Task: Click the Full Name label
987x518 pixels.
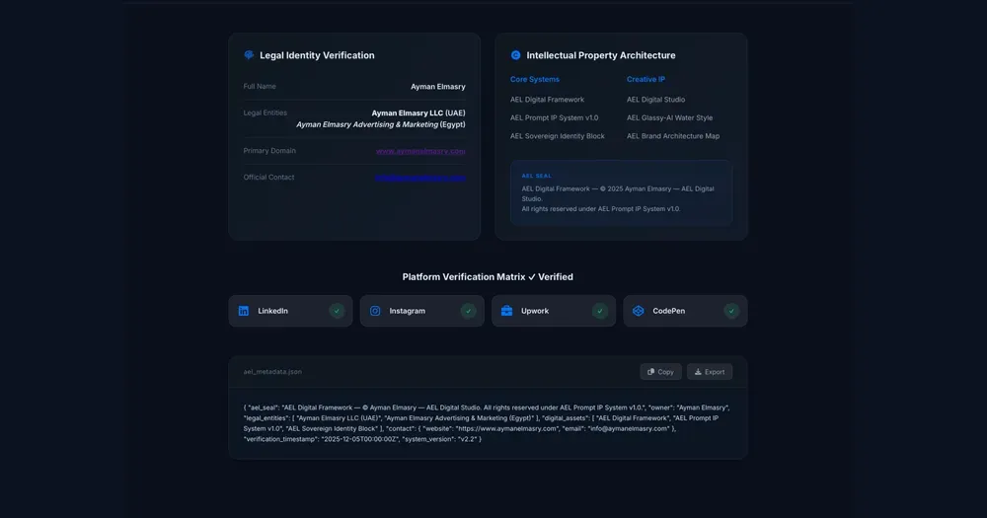Action: tap(260, 87)
